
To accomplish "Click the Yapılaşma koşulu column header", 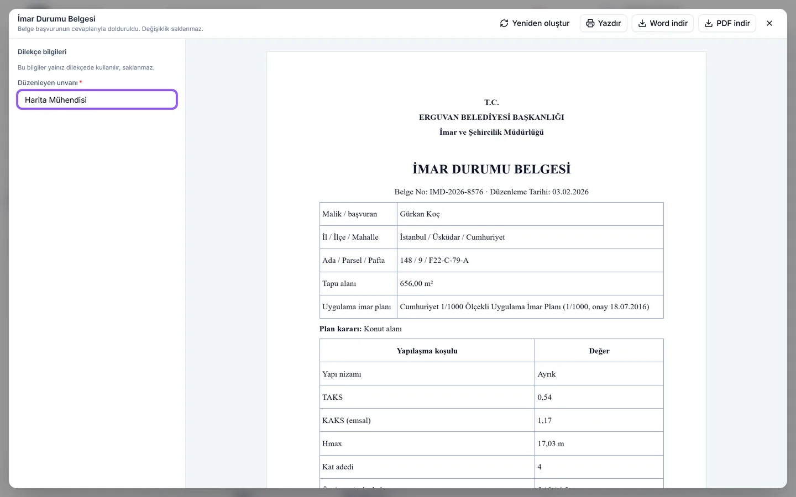I will [427, 351].
